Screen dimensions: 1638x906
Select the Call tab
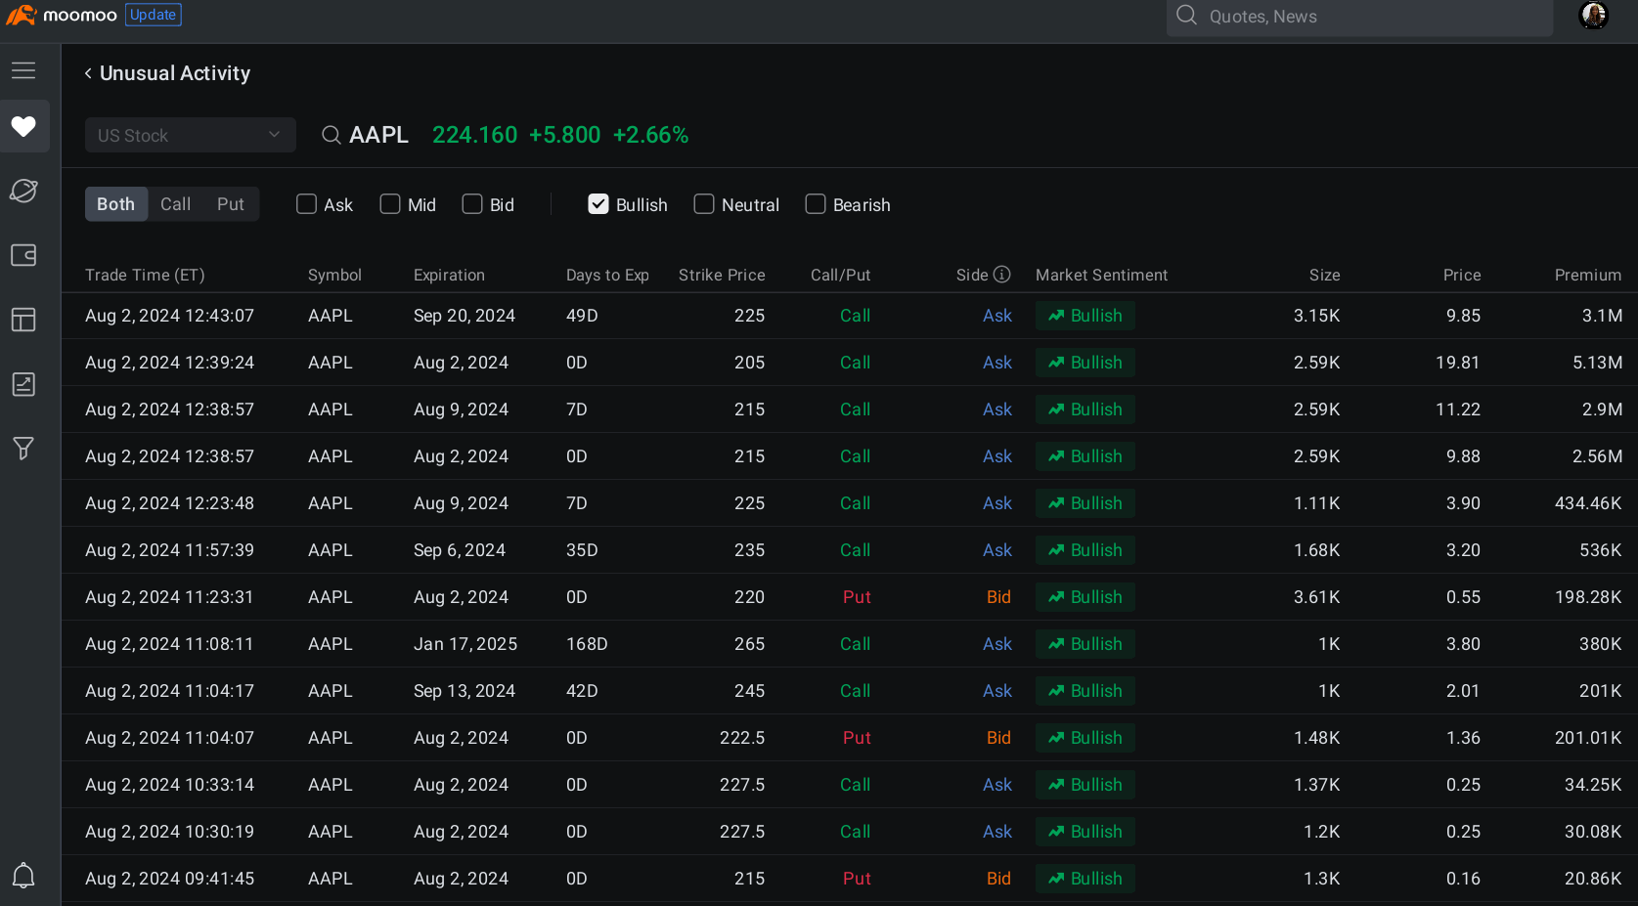[176, 204]
